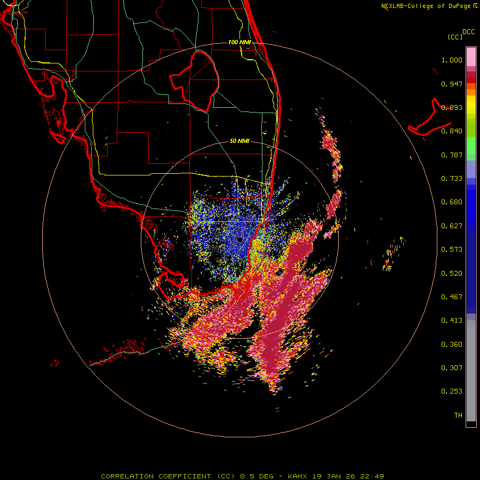Click the 19 JAN 26 date text

tap(333, 476)
